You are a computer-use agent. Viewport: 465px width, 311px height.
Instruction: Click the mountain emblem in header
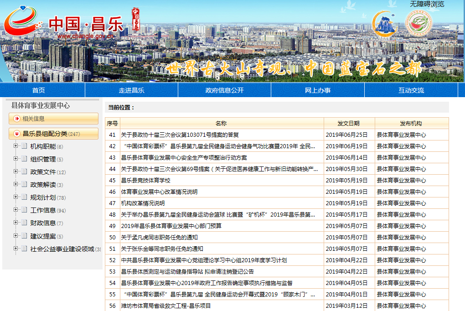click(385, 24)
